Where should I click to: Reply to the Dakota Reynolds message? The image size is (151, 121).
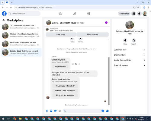pos(76,64)
